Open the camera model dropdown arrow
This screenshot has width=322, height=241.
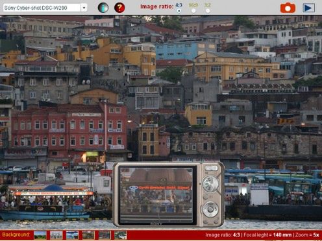[84, 8]
